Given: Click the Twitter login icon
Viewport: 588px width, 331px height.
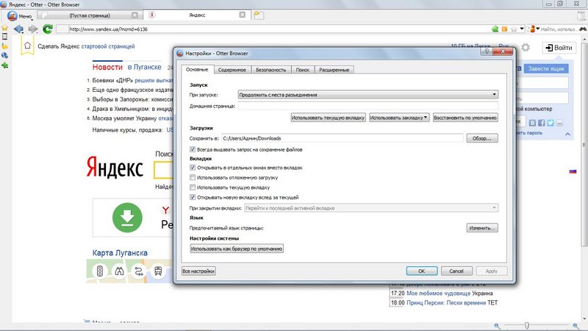Looking at the screenshot, I should pyautogui.click(x=551, y=123).
